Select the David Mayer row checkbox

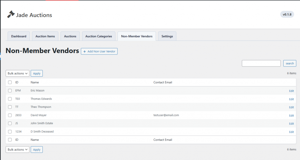coord(10,115)
